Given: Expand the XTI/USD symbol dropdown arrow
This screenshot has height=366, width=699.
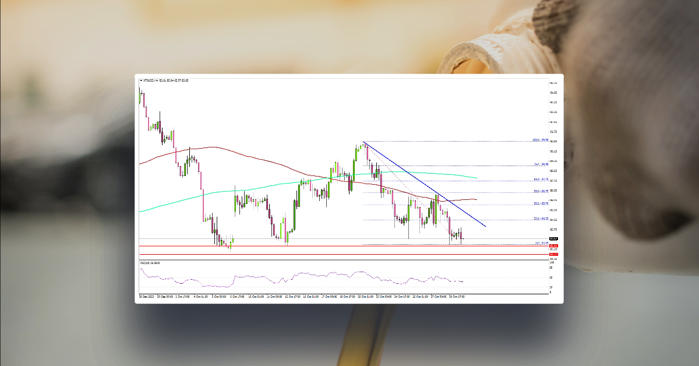Looking at the screenshot, I should click(x=140, y=80).
